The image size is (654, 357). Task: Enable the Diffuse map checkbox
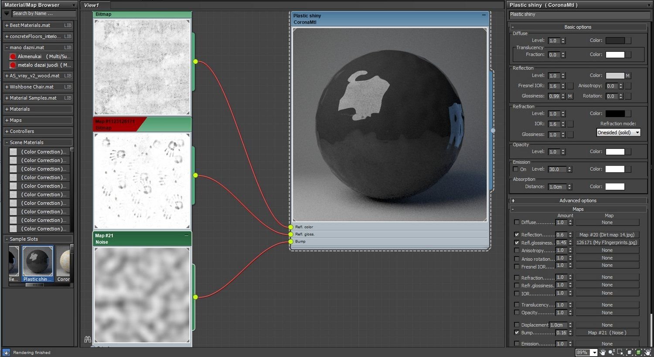click(x=517, y=222)
